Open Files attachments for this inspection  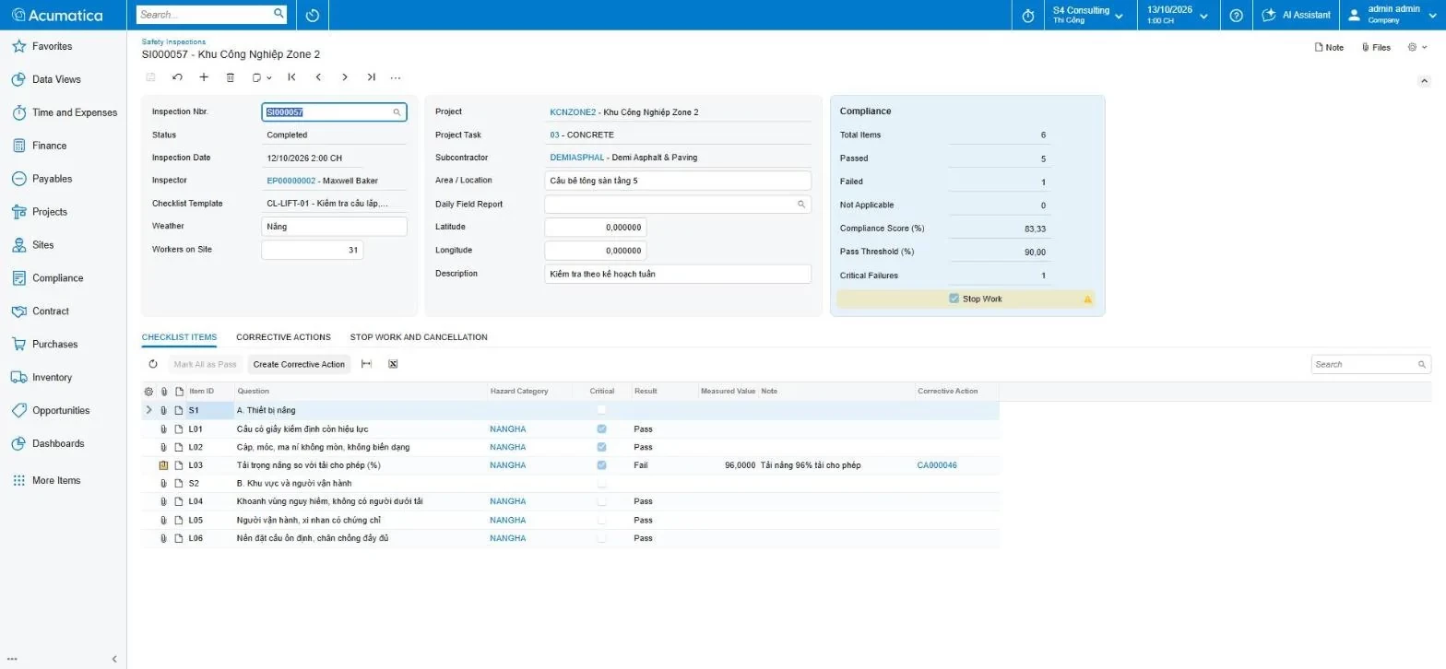[1376, 47]
